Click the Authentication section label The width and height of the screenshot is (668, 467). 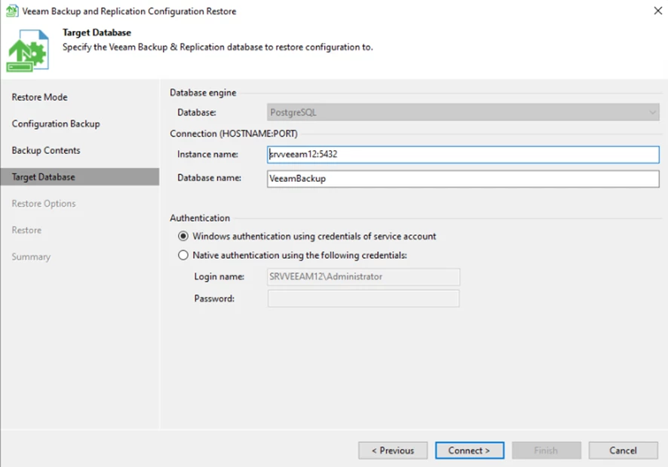tap(200, 218)
